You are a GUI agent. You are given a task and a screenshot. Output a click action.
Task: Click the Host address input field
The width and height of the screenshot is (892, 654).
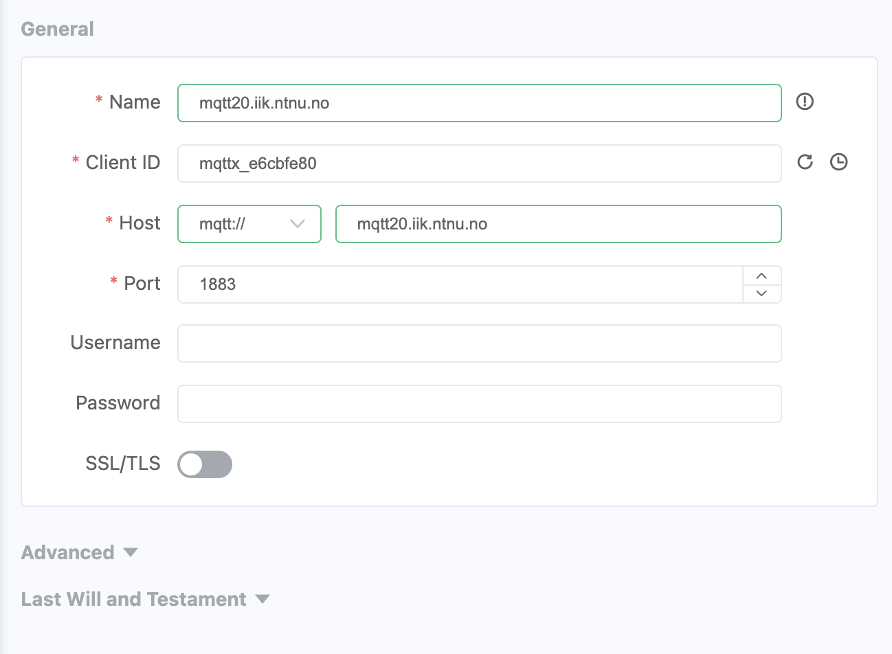[x=558, y=224]
